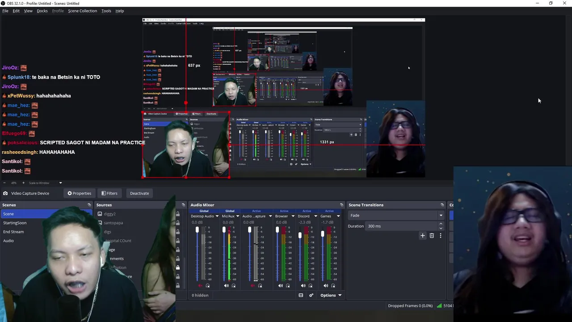Unmute the Audio capture channel

click(x=253, y=286)
